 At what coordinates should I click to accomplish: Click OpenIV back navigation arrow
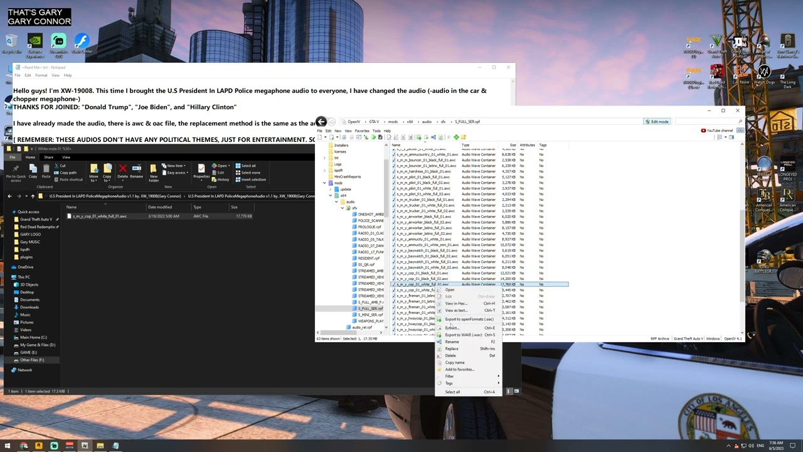click(321, 121)
